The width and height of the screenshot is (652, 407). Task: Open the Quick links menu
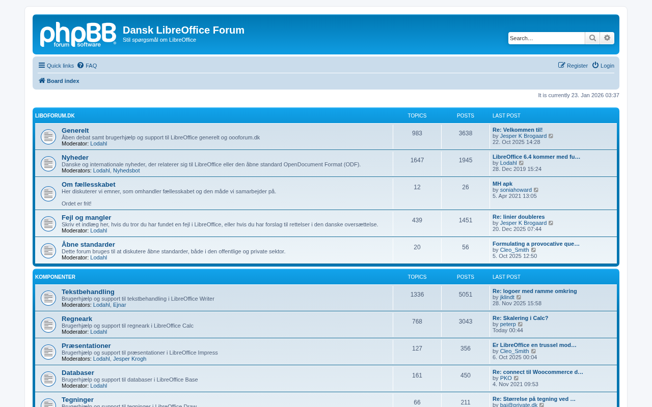[x=56, y=66]
